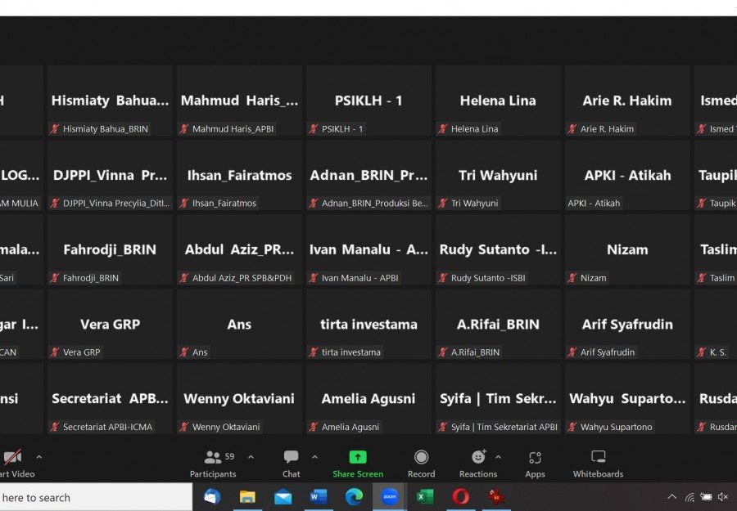Click muted mic icon beside Wenny Oktaviani
The width and height of the screenshot is (737, 511).
183,427
